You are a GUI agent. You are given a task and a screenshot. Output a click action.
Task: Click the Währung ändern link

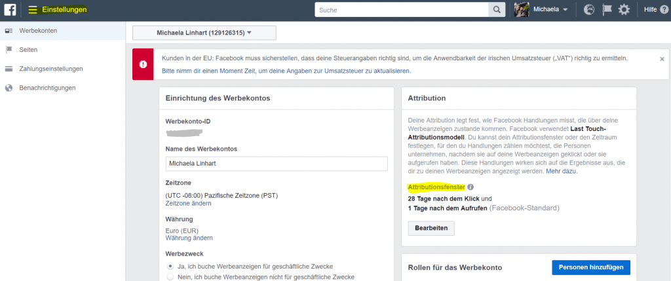[x=189, y=238]
